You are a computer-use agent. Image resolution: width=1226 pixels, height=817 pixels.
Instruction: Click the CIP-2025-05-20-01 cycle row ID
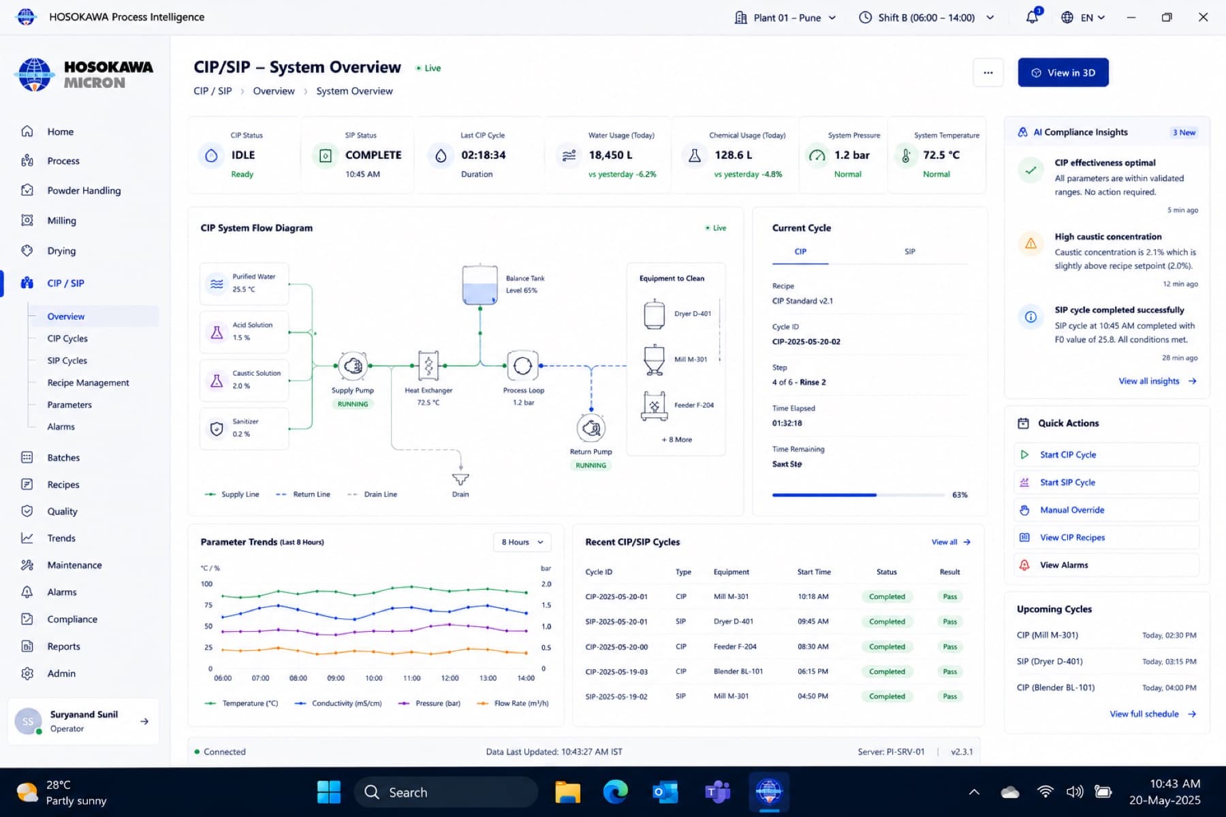tap(616, 597)
